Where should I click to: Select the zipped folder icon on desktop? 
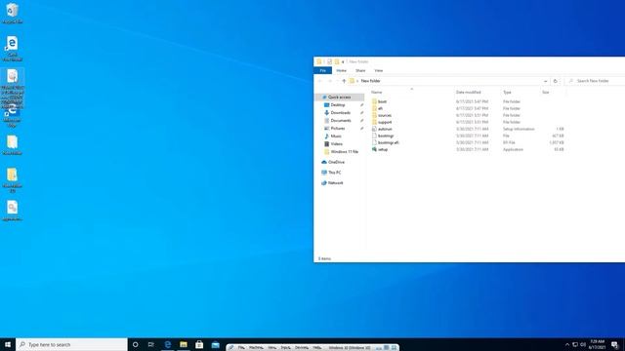(x=12, y=179)
